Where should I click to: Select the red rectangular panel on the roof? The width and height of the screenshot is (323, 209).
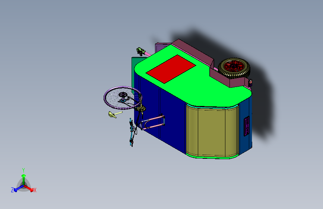pos(171,69)
